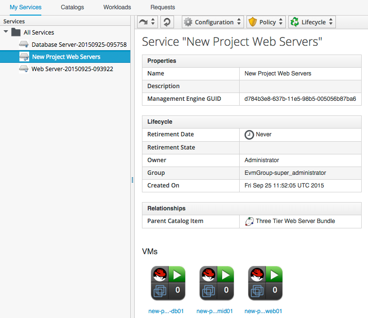Open the Lifecycle dropdown menu
The width and height of the screenshot is (368, 318).
pyautogui.click(x=312, y=22)
